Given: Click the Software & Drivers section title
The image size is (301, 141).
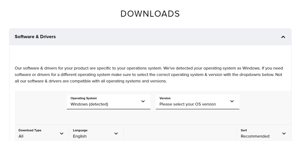Looking at the screenshot, I should pos(35,37).
